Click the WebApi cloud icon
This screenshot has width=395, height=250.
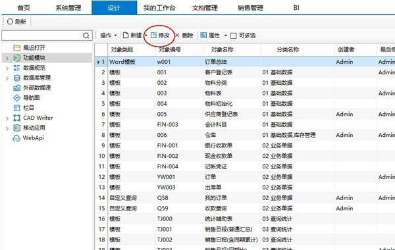pyautogui.click(x=16, y=138)
